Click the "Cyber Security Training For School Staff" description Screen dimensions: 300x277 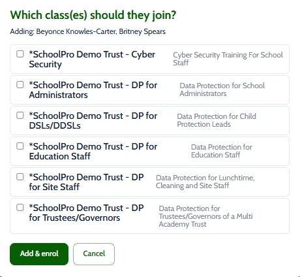[228, 59]
